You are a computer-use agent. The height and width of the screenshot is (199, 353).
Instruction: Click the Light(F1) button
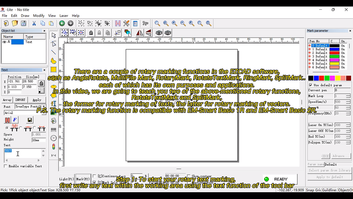pos(66,179)
